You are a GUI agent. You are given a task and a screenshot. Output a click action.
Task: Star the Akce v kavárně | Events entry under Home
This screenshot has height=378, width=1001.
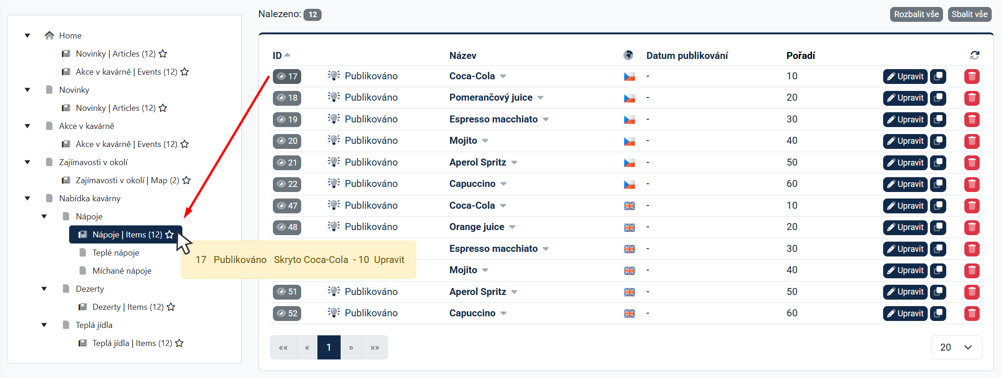(x=185, y=72)
